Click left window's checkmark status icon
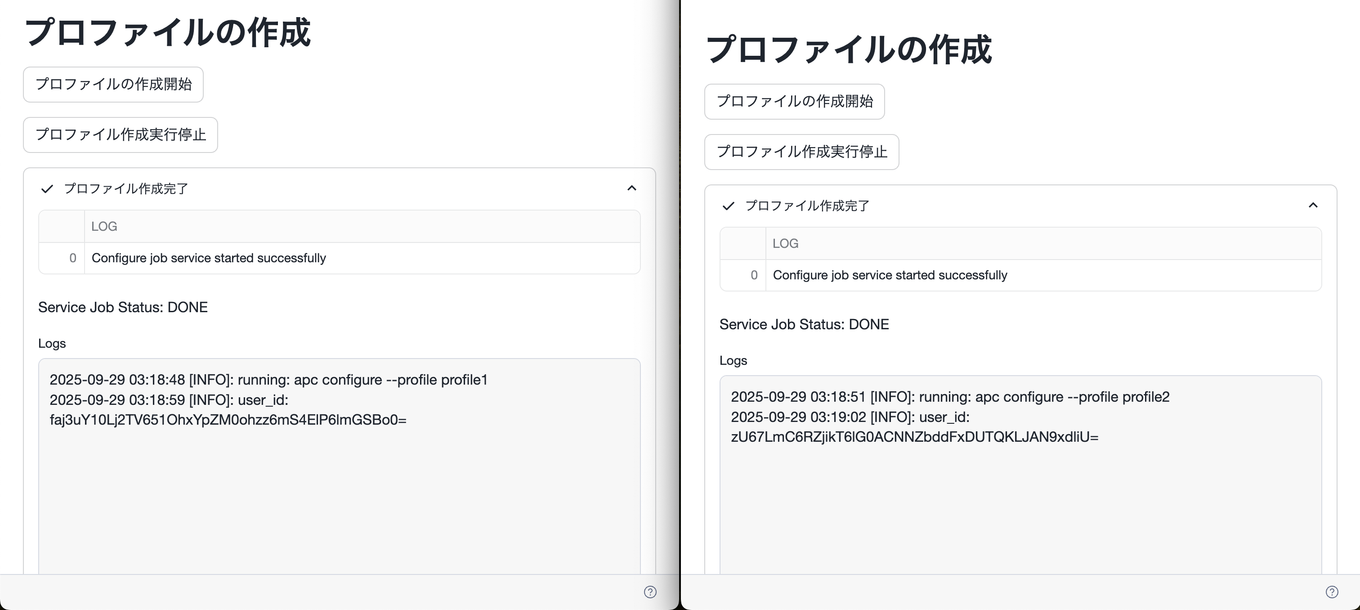 tap(47, 189)
